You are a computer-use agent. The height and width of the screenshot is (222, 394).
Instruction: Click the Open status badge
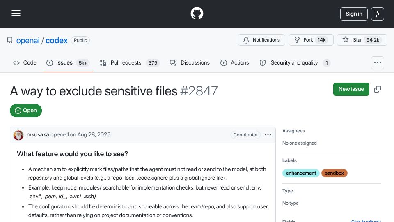point(25,111)
